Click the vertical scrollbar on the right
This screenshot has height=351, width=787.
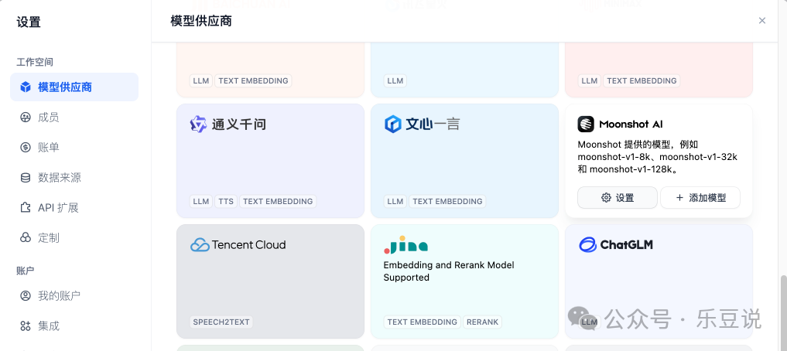tap(783, 309)
